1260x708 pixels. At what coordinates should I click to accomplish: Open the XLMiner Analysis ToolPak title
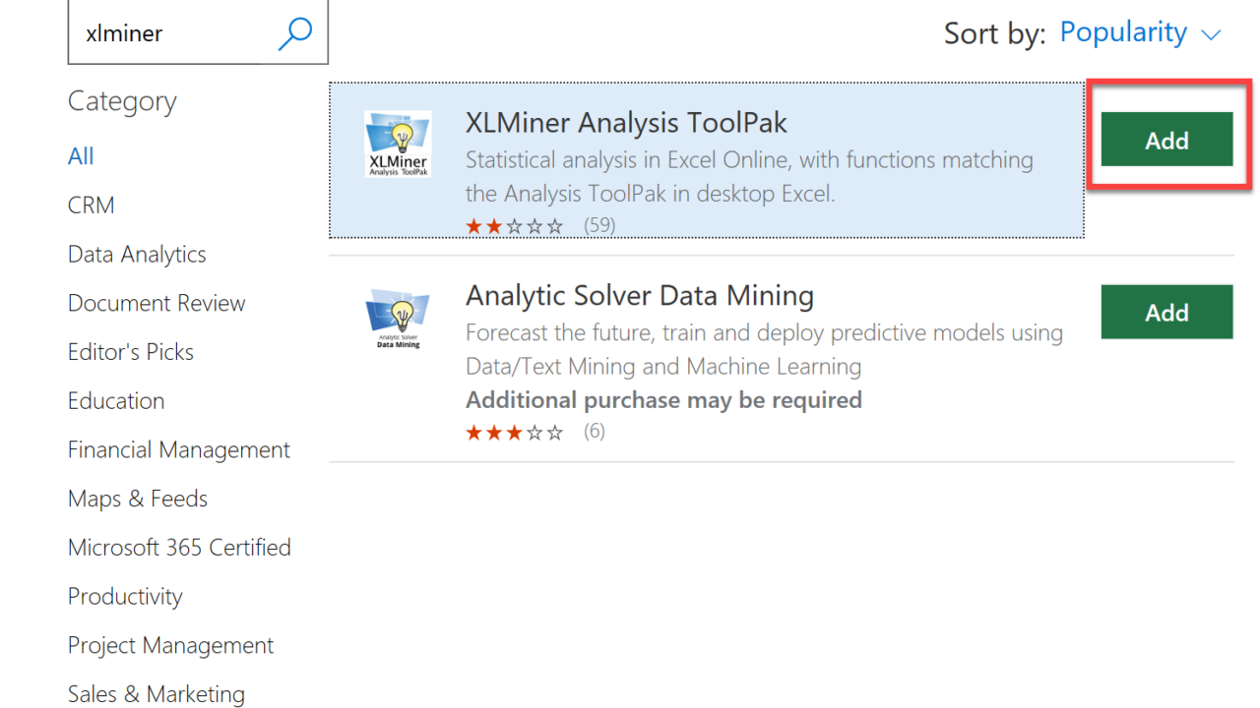pyautogui.click(x=626, y=123)
